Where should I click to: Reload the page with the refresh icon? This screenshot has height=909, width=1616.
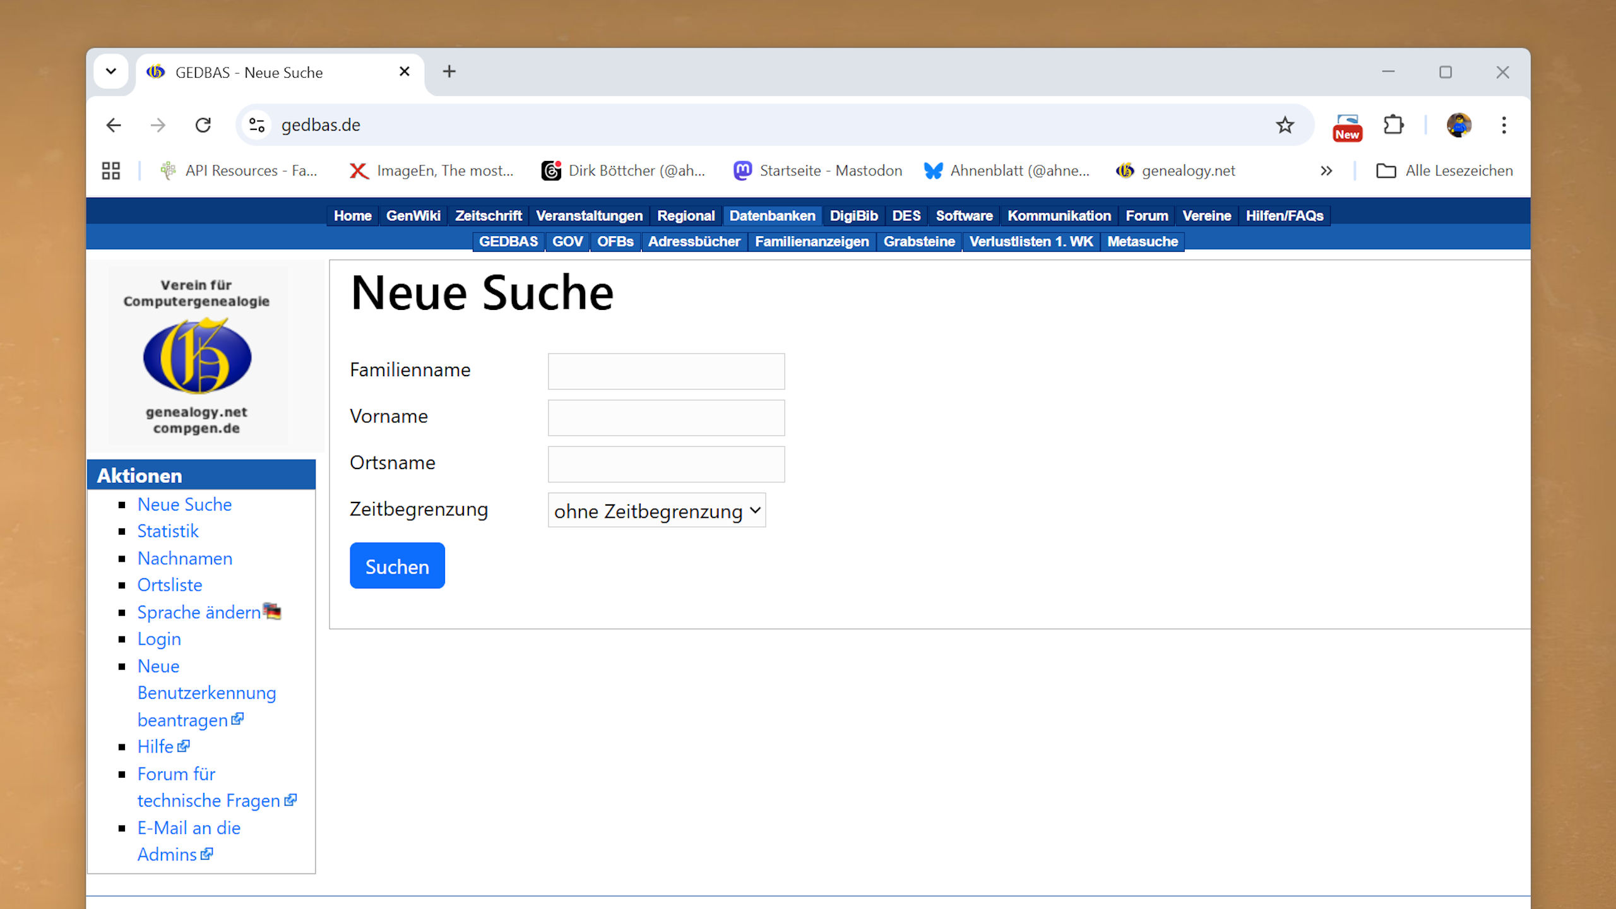(203, 125)
